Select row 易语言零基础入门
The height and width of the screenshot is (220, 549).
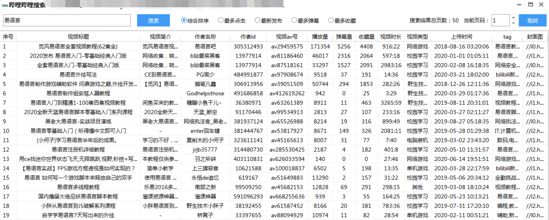[274, 131]
